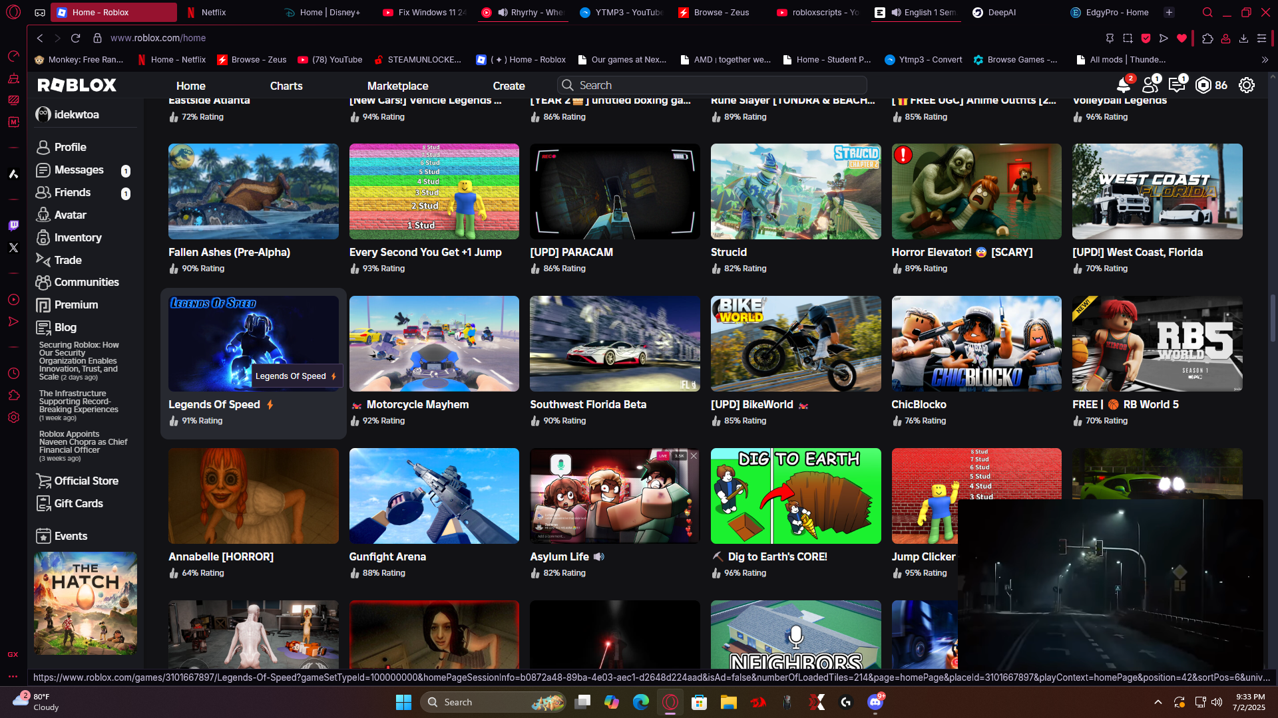Open the Charts tab

pos(286,86)
